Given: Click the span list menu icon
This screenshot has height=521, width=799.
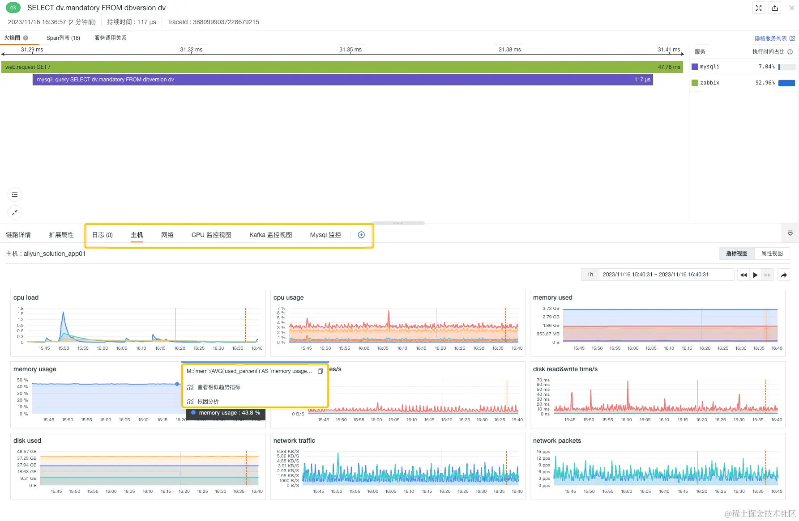Looking at the screenshot, I should pos(15,195).
